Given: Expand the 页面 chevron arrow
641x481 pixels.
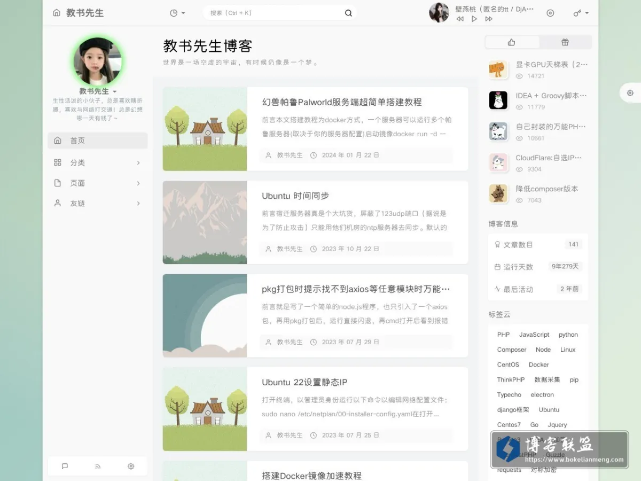Looking at the screenshot, I should pos(138,183).
